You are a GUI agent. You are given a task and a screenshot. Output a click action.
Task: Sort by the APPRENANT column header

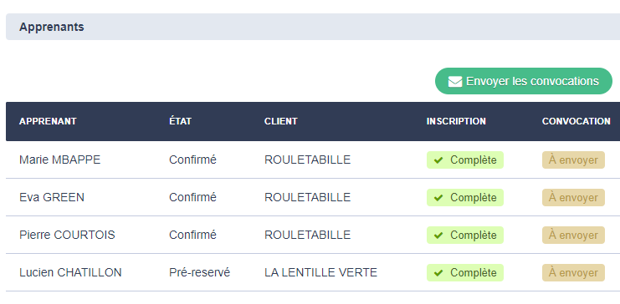pyautogui.click(x=48, y=121)
